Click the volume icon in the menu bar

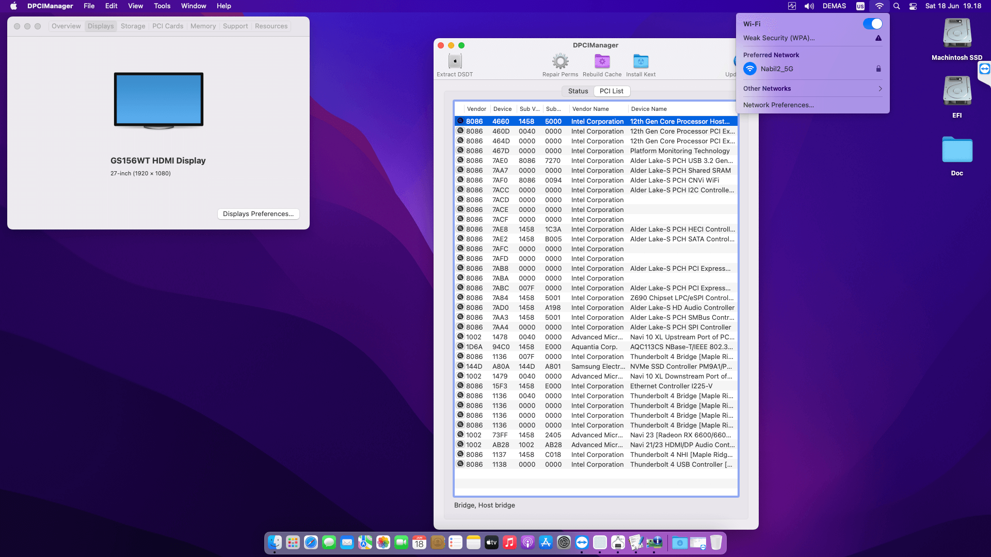click(809, 6)
